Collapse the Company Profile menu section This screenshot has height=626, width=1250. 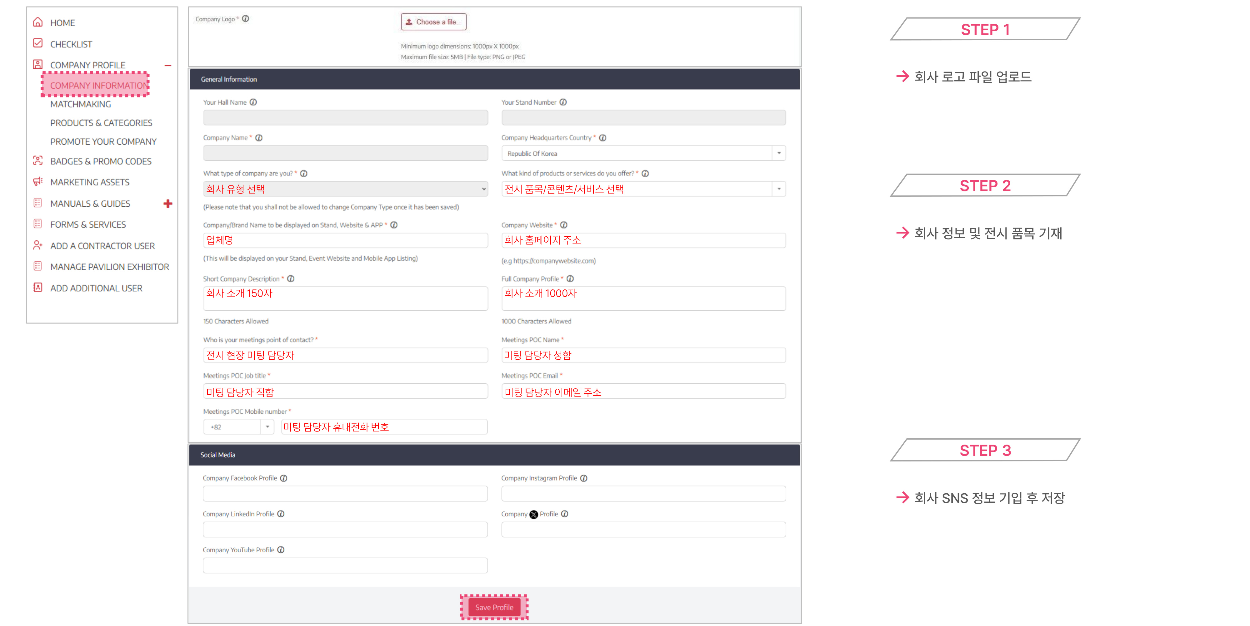(168, 66)
